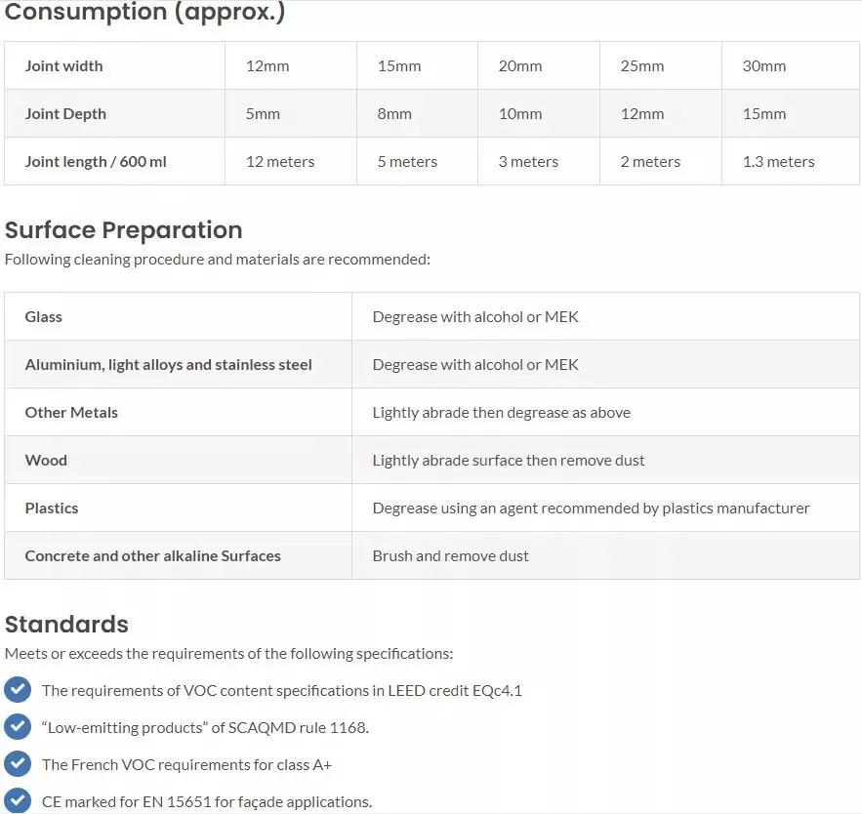This screenshot has height=814, width=862.
Task: Click the 1.3 meters table cell
Action: (778, 162)
